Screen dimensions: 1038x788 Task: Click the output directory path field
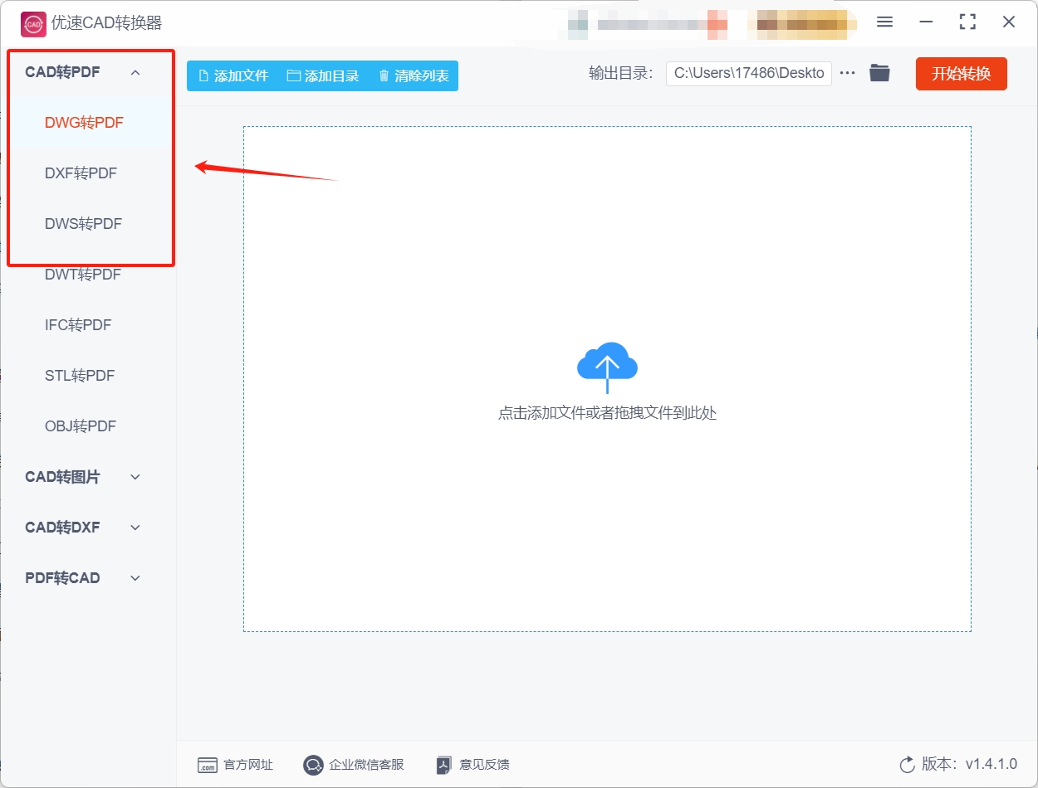tap(747, 73)
